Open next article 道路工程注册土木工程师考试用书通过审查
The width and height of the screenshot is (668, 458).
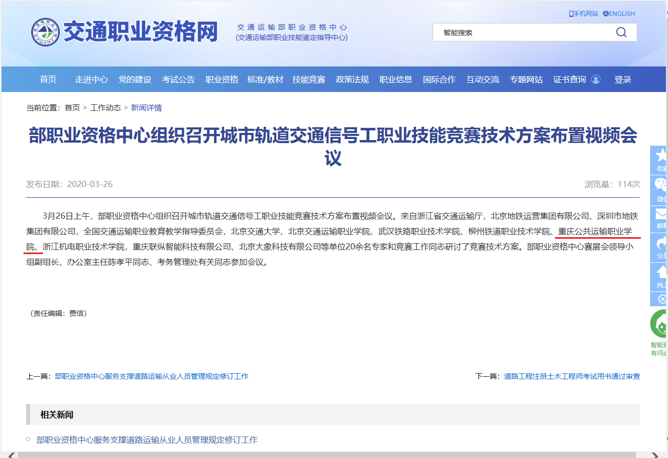tap(571, 376)
